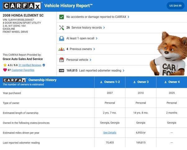
Task: Click the Type of owner row label
Action: [11, 103]
